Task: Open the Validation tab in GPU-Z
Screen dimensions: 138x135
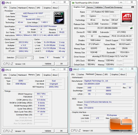Action: [99, 7]
